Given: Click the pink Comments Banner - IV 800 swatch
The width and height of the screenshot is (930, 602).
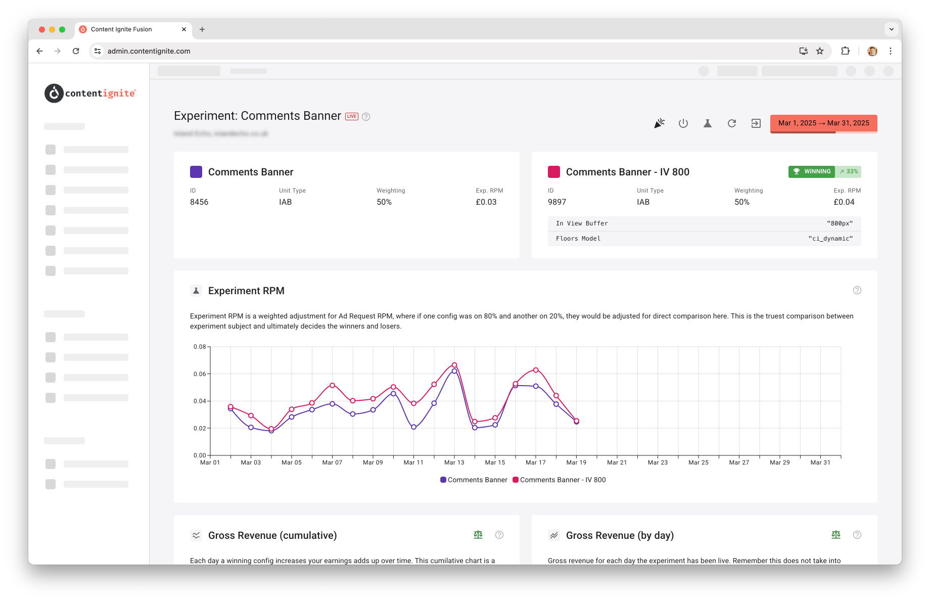Looking at the screenshot, I should [x=554, y=172].
